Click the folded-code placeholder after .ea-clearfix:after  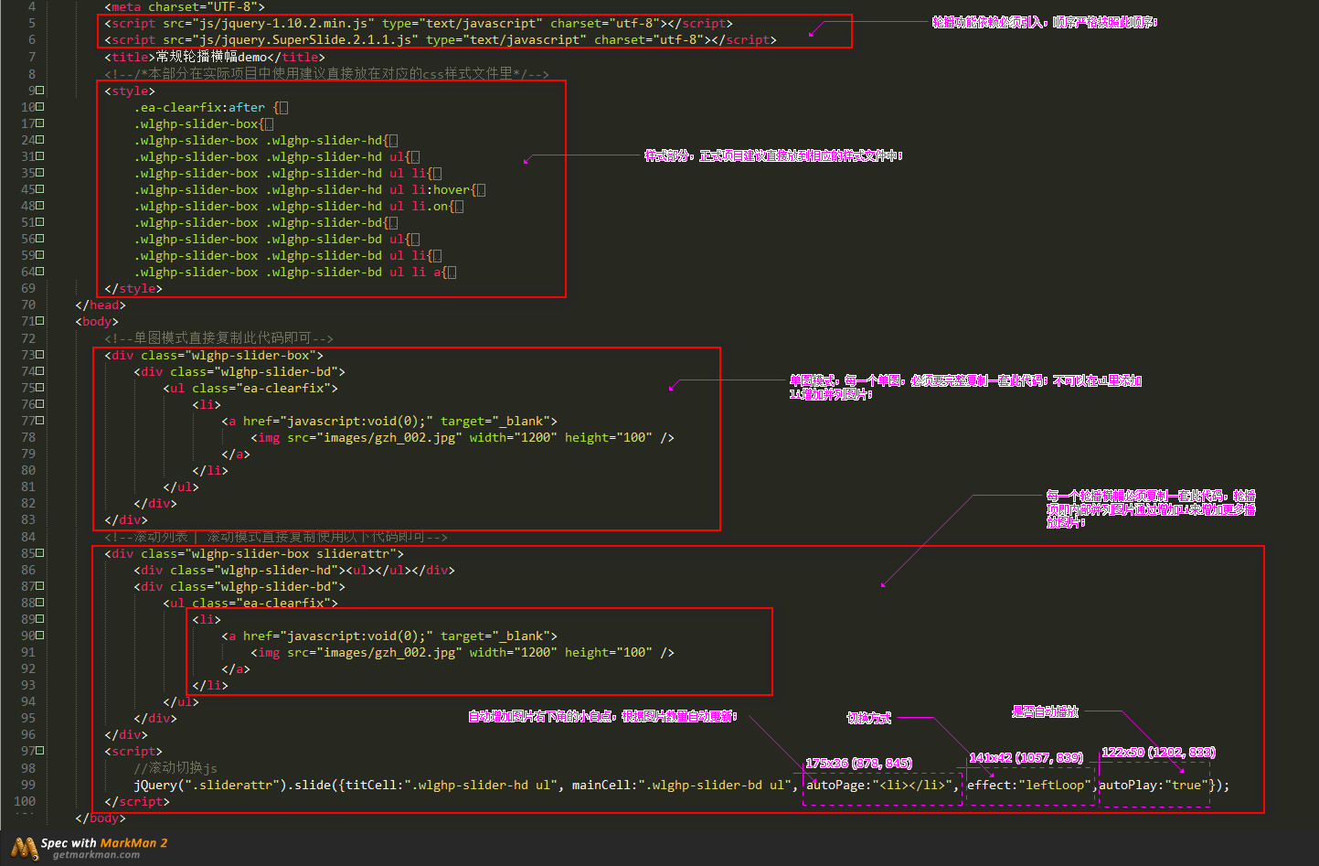pyautogui.click(x=283, y=108)
